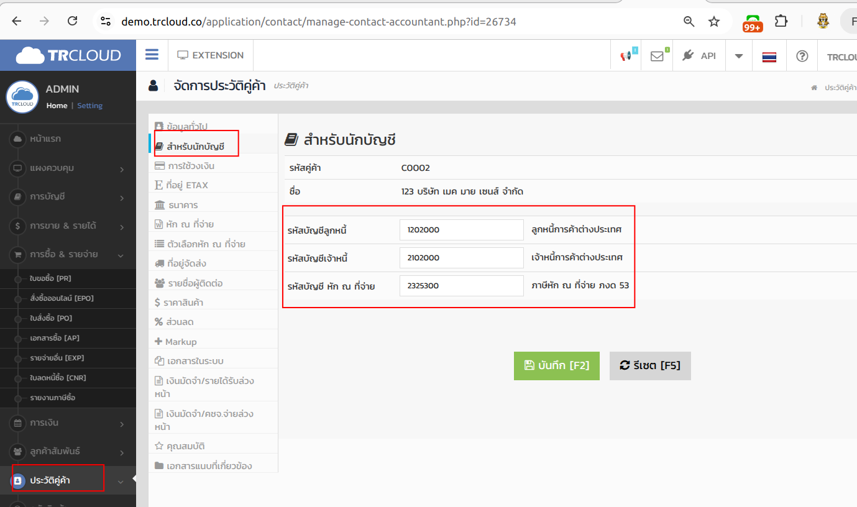The width and height of the screenshot is (857, 507).
Task: Expand ลูกค้าสัมพันธ์ sidebar menu
Action: (x=68, y=451)
